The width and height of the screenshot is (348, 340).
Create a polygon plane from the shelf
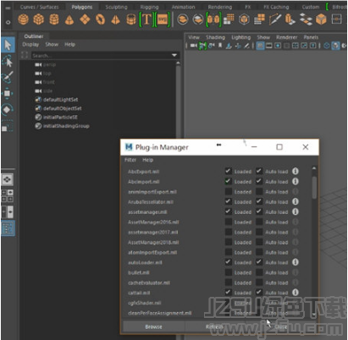pyautogui.click(x=85, y=19)
